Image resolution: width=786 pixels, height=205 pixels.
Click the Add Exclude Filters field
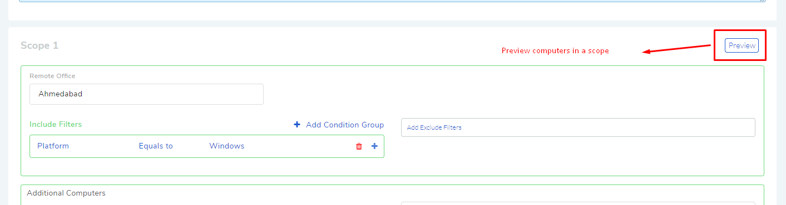[578, 127]
